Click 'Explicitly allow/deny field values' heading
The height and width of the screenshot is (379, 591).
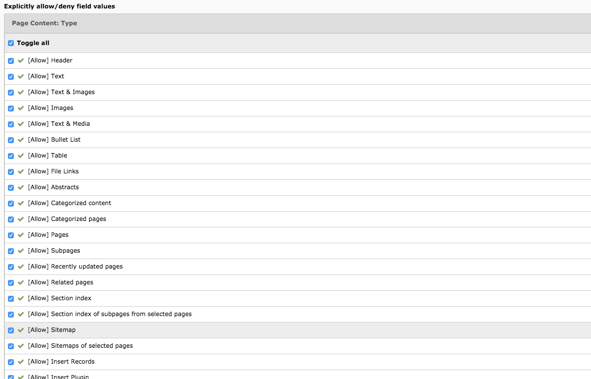point(59,6)
